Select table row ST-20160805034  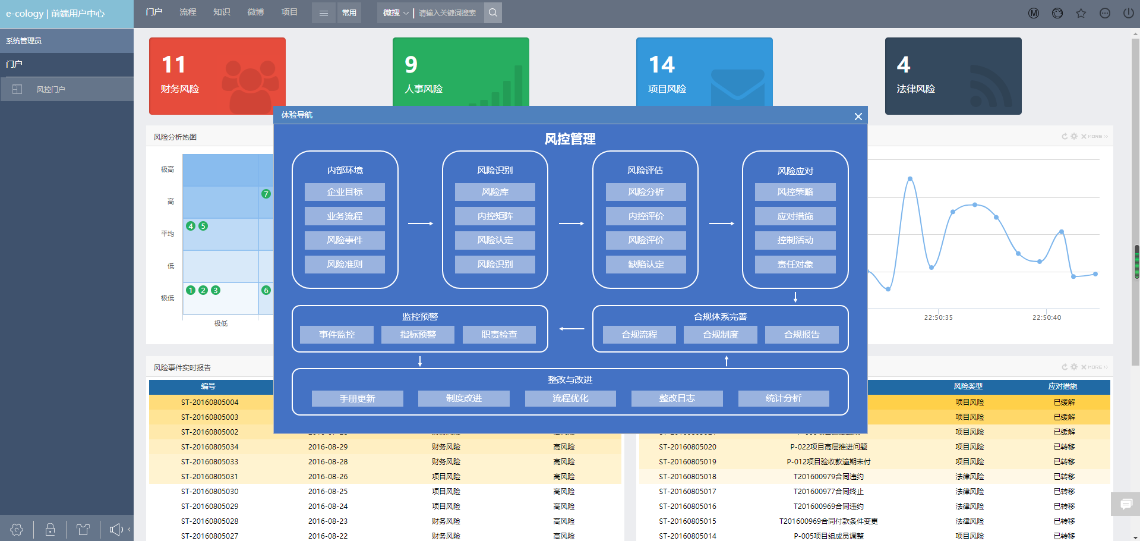coord(385,446)
